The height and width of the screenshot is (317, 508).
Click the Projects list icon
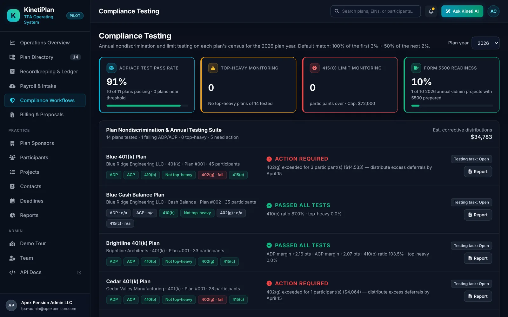[x=12, y=172]
